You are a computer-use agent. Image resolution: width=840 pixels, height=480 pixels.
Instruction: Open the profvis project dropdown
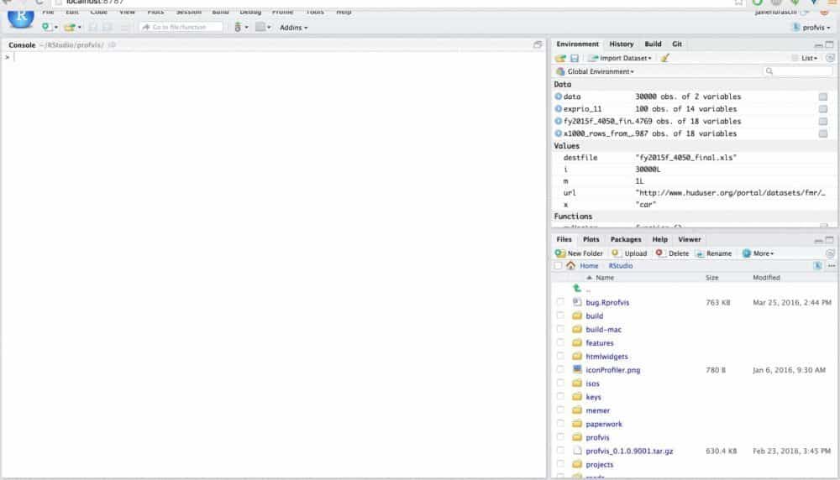click(x=811, y=28)
